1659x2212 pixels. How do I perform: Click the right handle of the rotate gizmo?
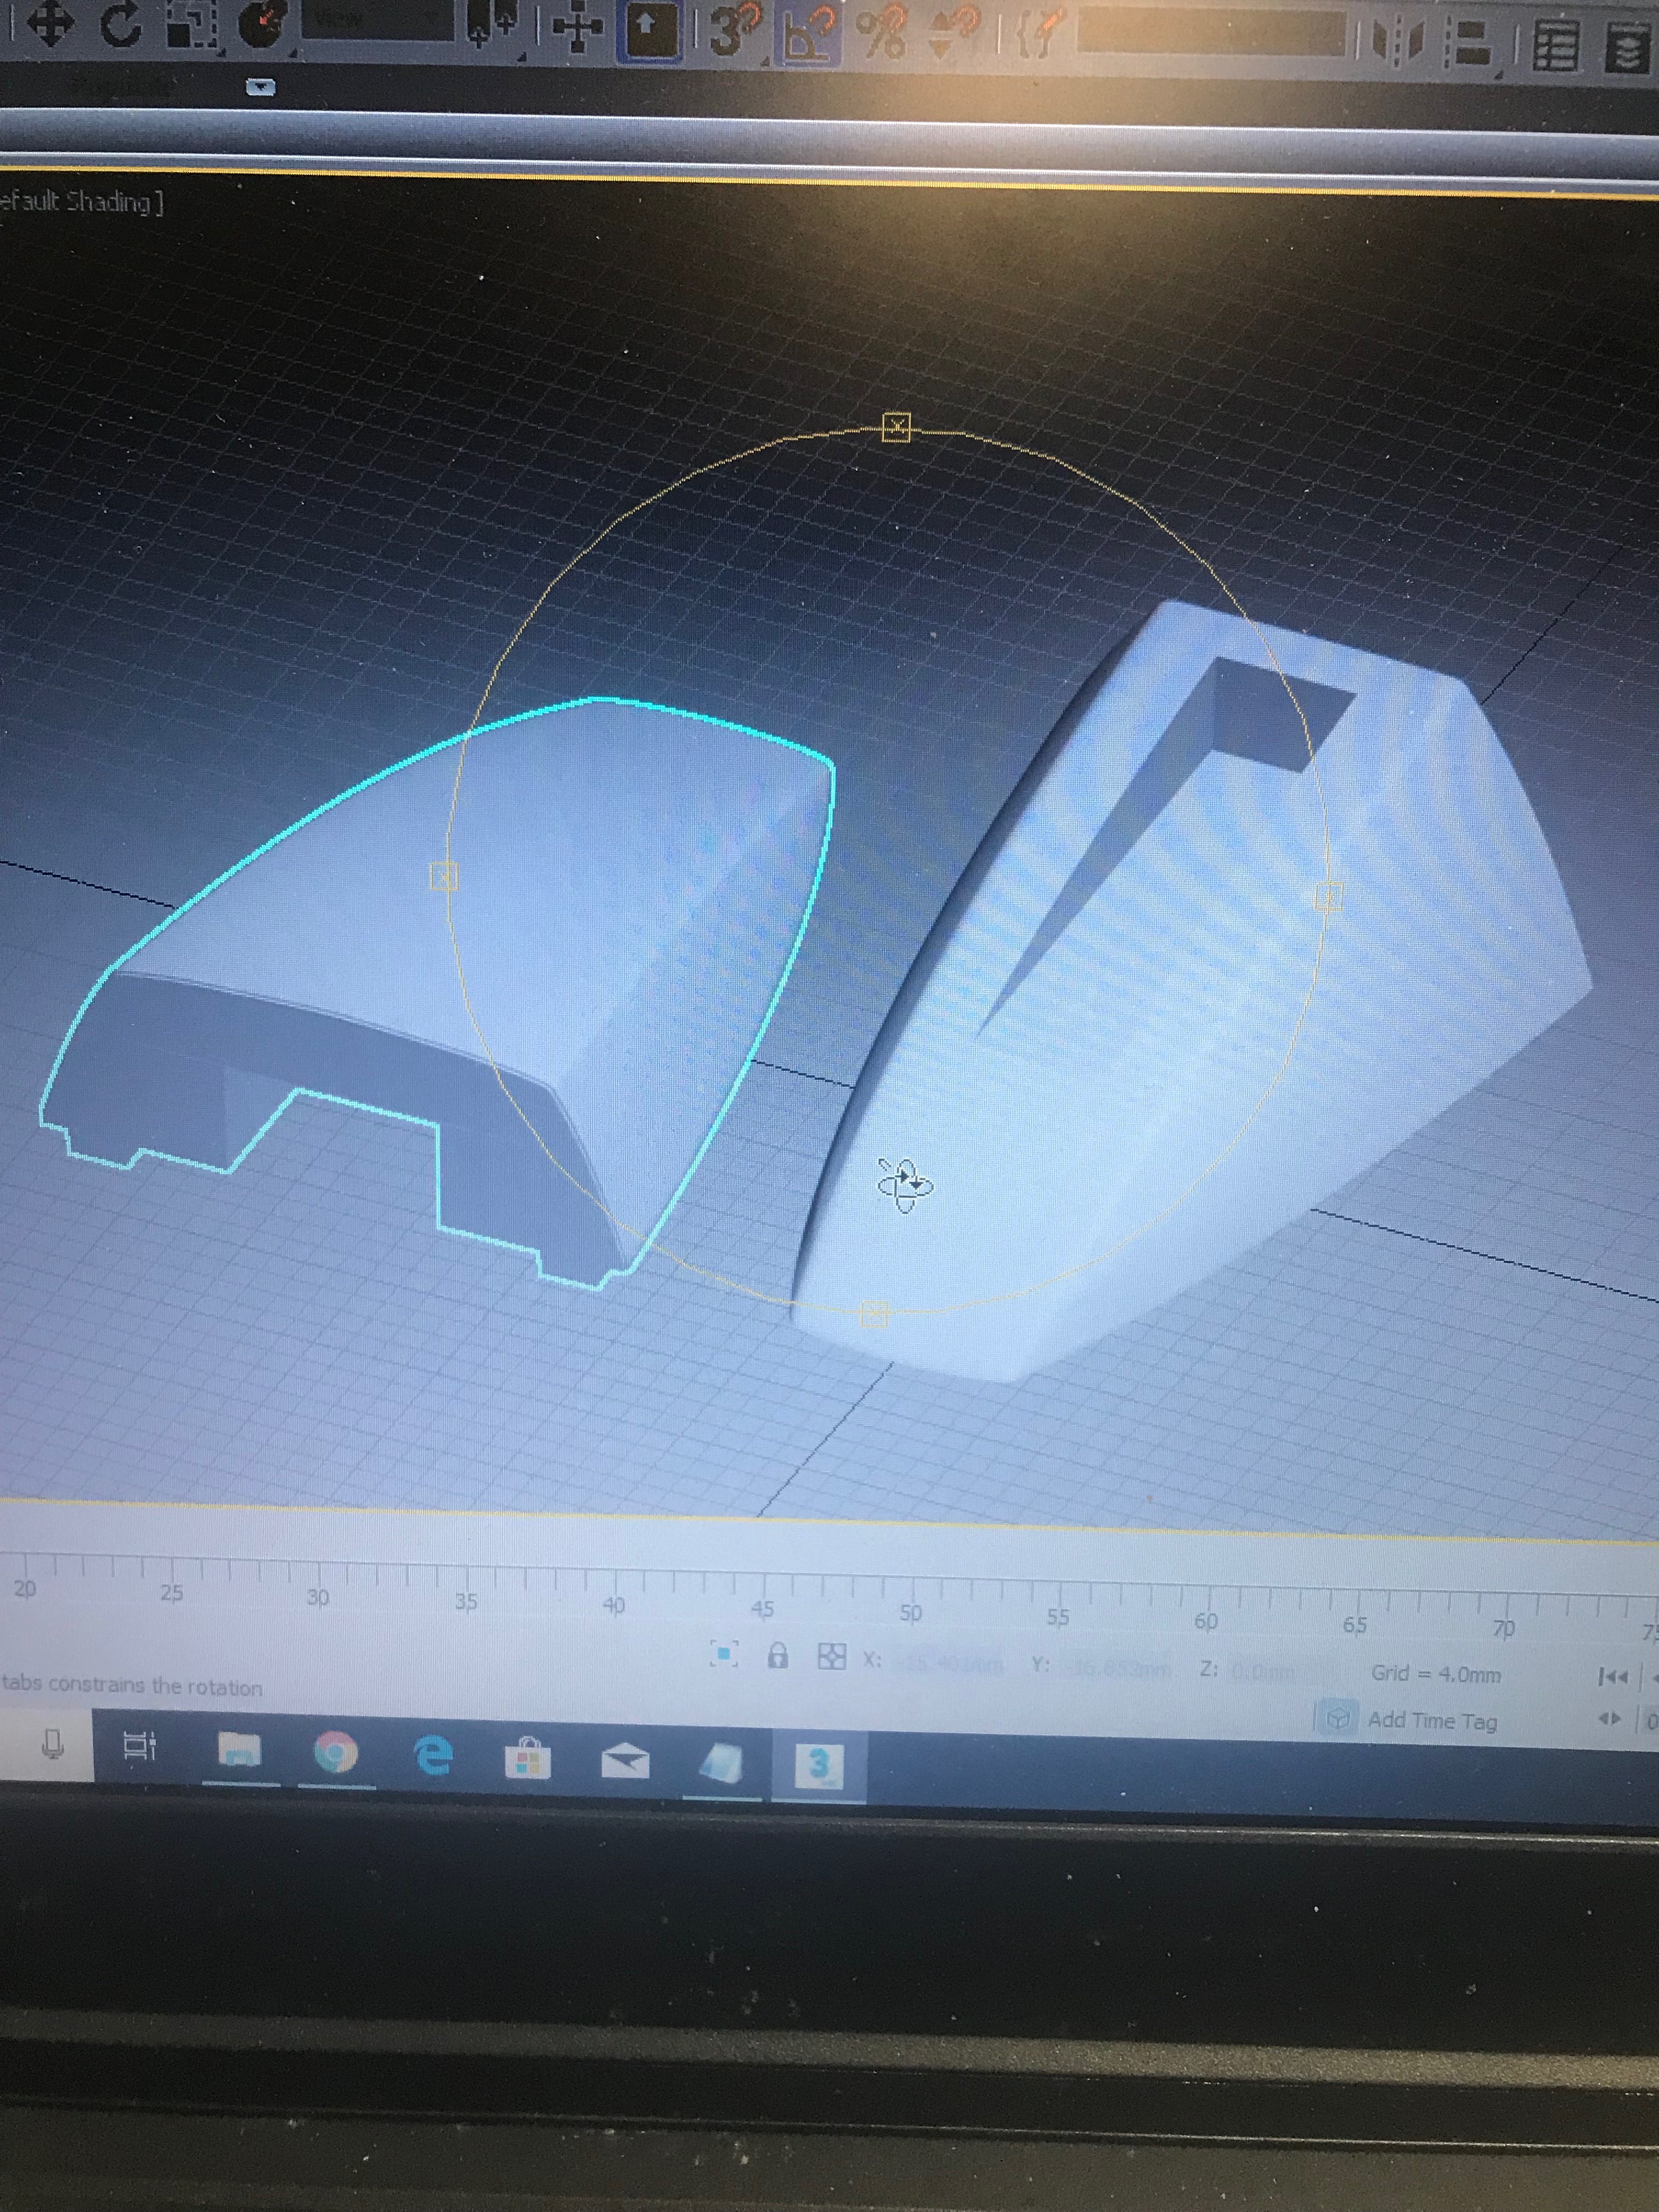pyautogui.click(x=1328, y=897)
